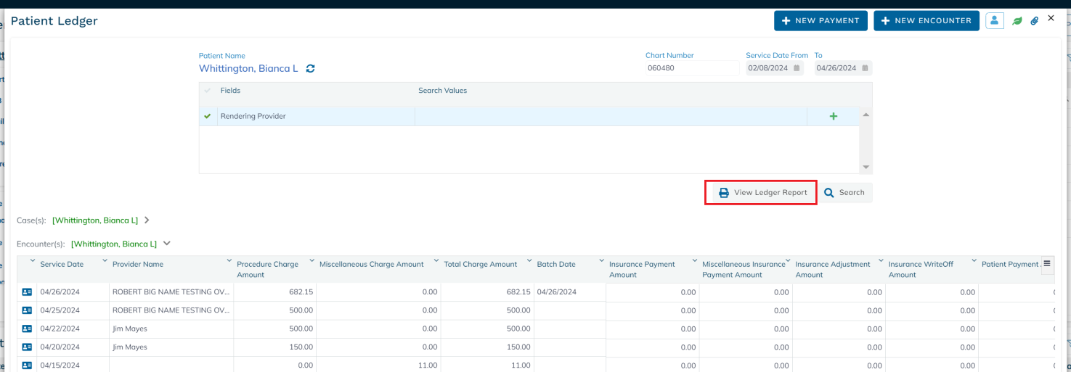Screen dimensions: 1071x372
Task: Open encounter card icon for 04/22/2024
Action: pyautogui.click(x=27, y=329)
